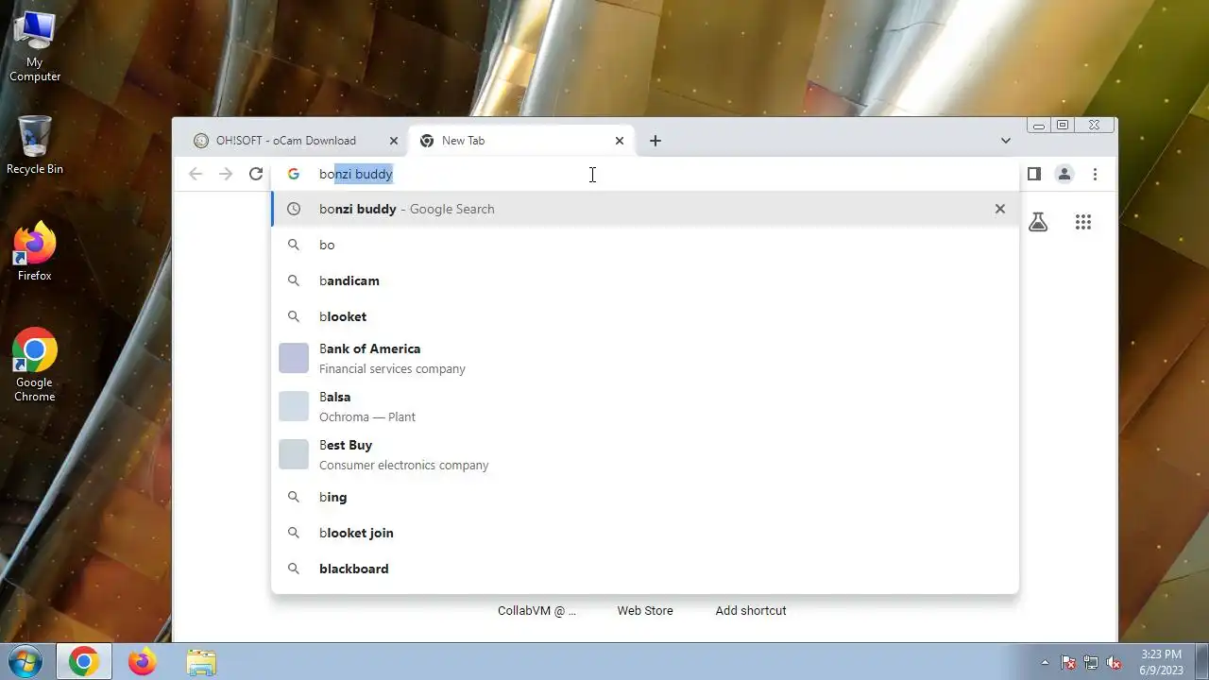Click the Best Buy thumbnail
This screenshot has width=1209, height=680.
coord(294,454)
